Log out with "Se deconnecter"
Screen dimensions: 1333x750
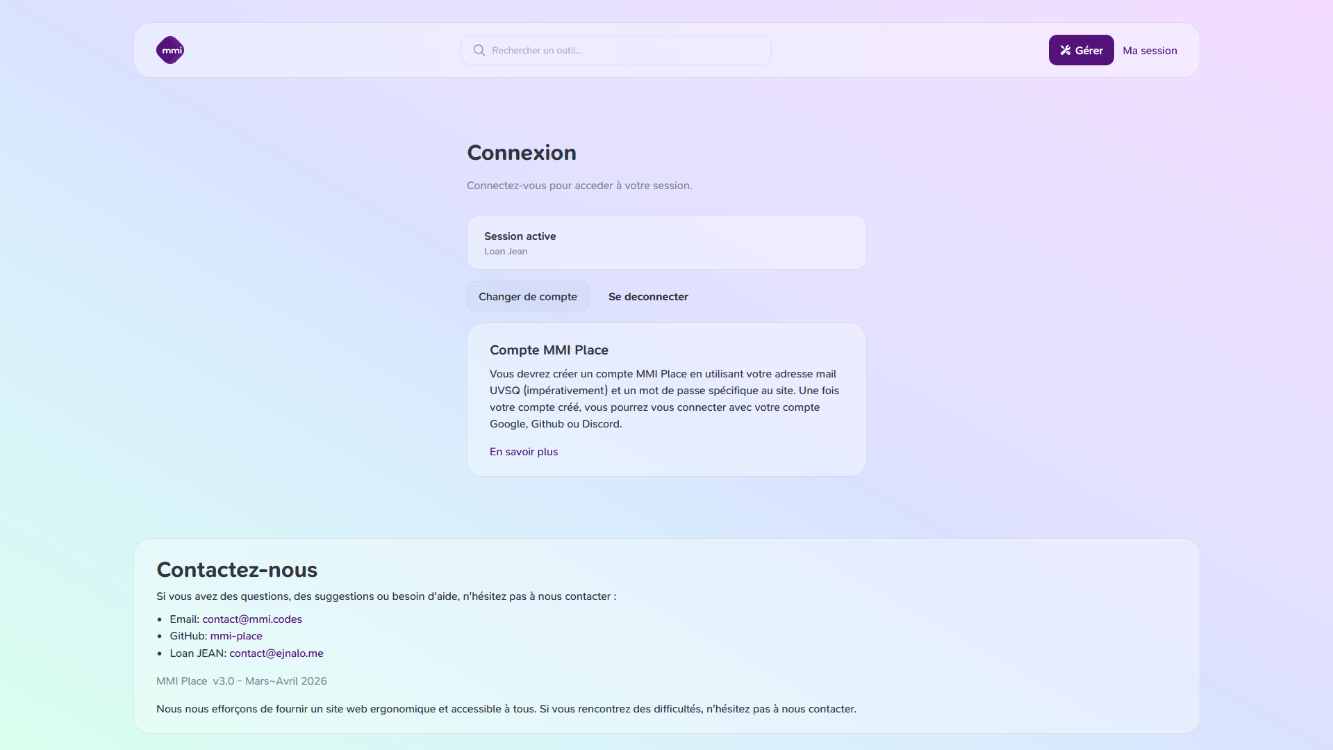click(648, 297)
